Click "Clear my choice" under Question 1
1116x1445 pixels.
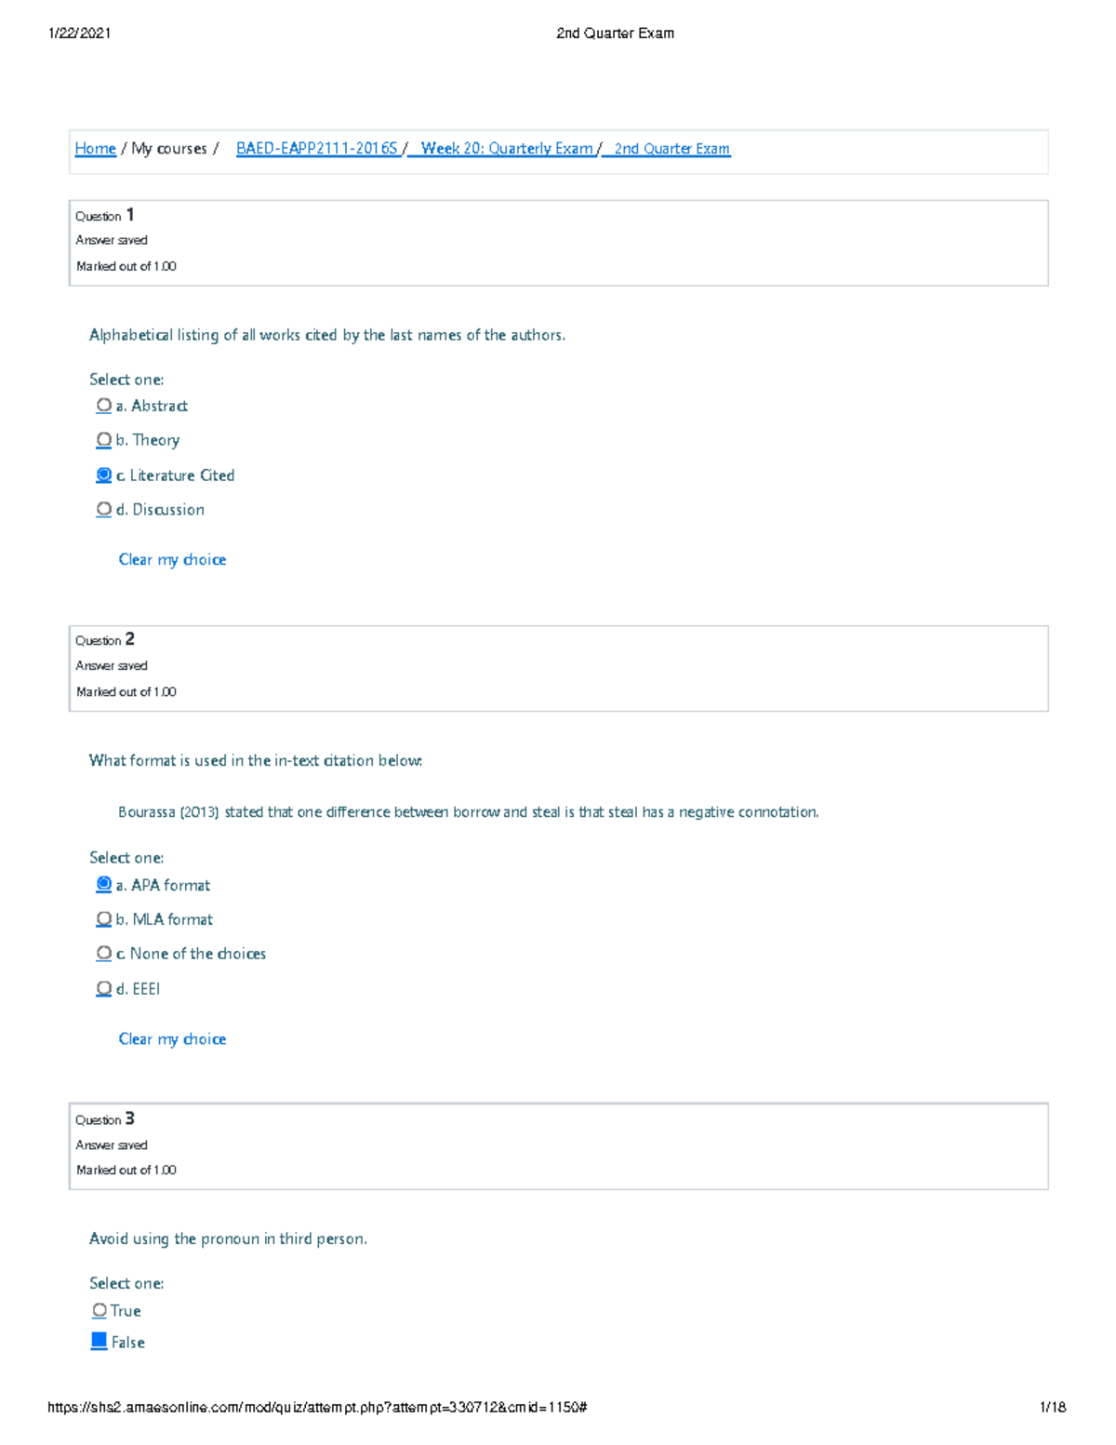click(171, 559)
